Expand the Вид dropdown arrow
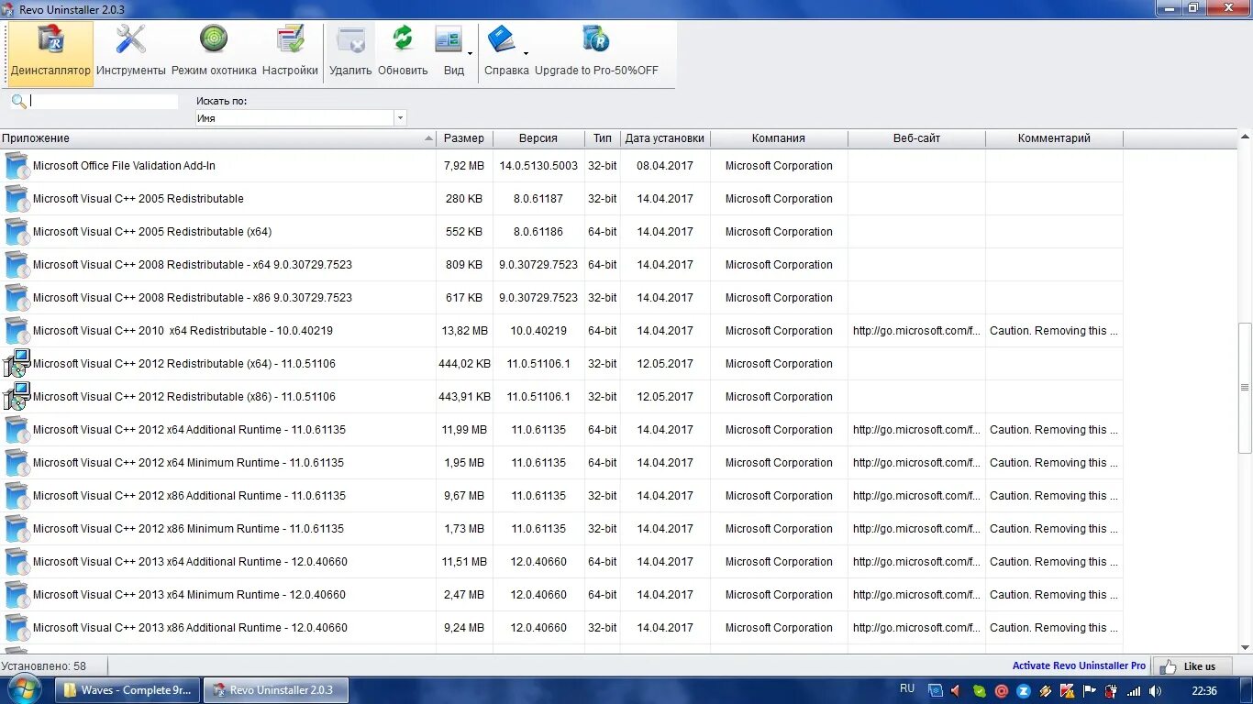The image size is (1253, 704). (471, 53)
